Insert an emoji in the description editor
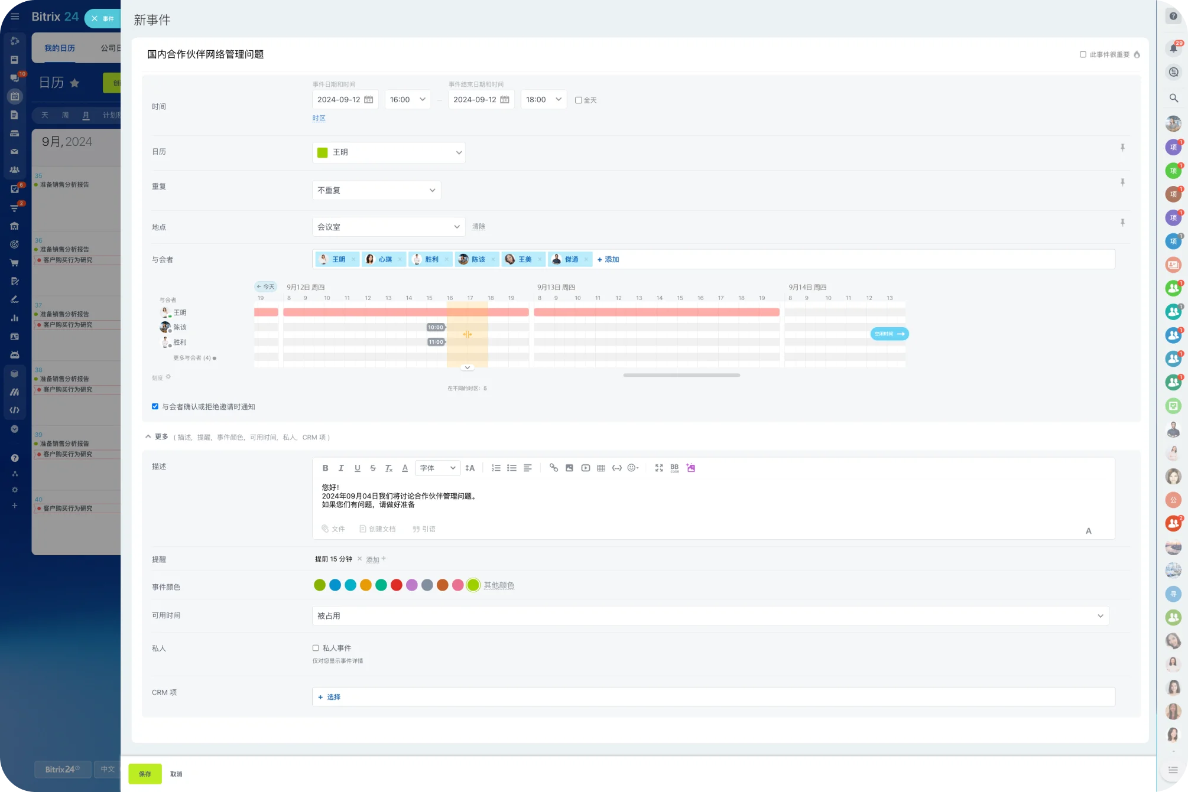Viewport: 1188px width, 792px height. (632, 468)
